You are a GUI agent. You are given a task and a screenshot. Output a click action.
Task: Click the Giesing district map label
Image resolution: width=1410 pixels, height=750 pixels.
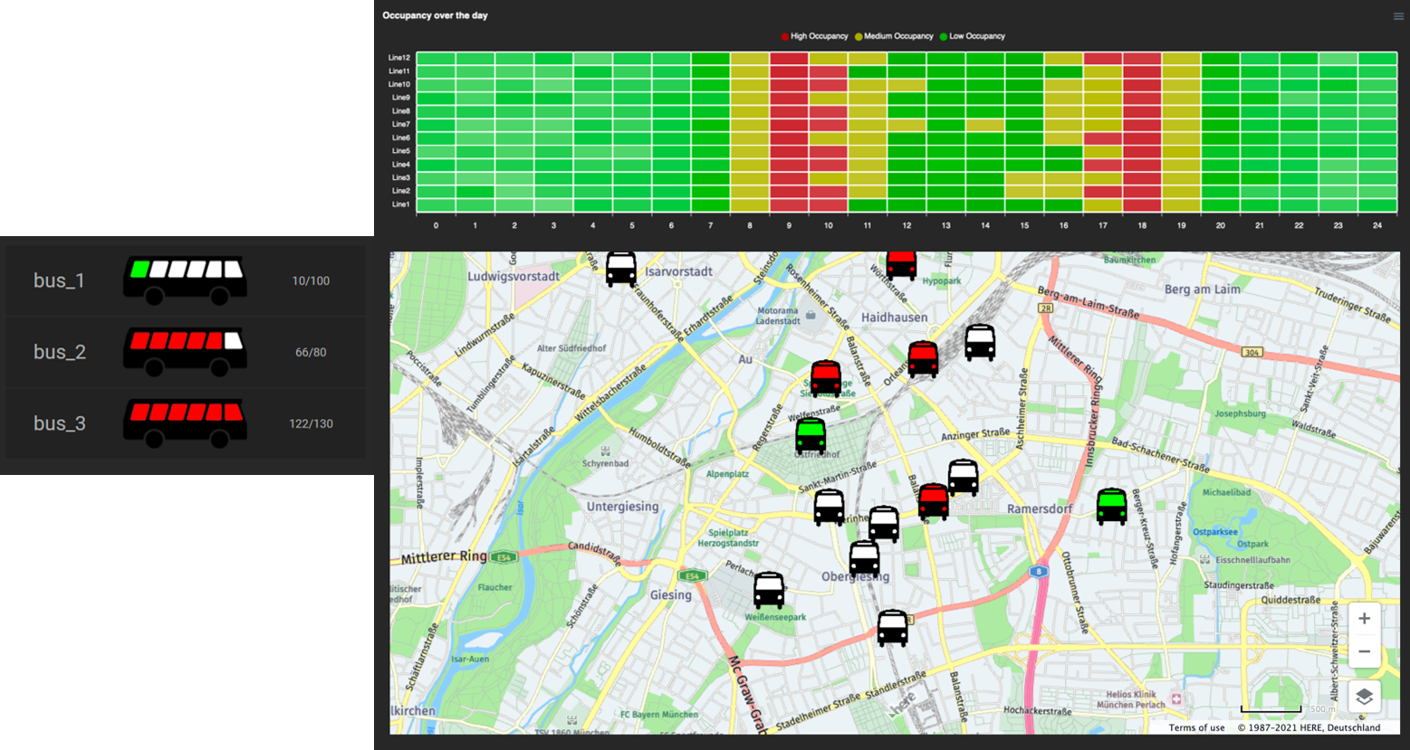pyautogui.click(x=671, y=594)
